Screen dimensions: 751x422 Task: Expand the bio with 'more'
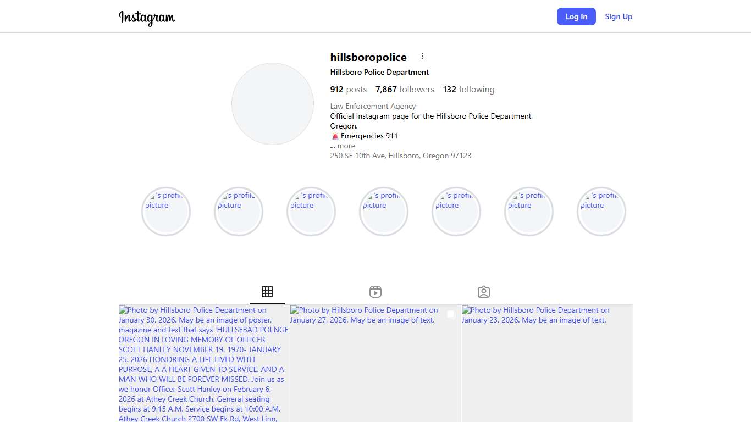click(x=346, y=146)
